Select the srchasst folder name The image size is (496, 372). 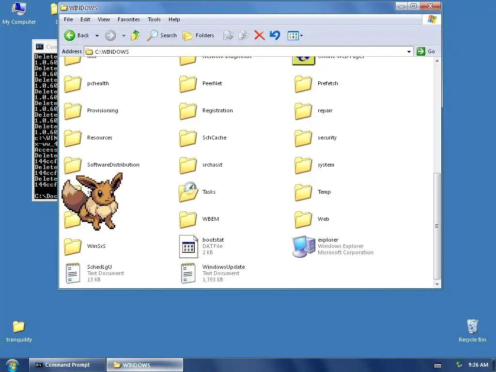coord(212,165)
